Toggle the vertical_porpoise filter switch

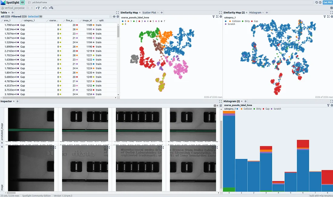click(28, 8)
